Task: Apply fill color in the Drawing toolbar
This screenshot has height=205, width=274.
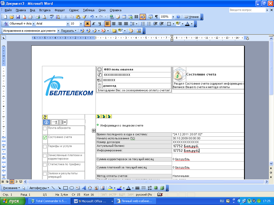Action: tap(110, 188)
